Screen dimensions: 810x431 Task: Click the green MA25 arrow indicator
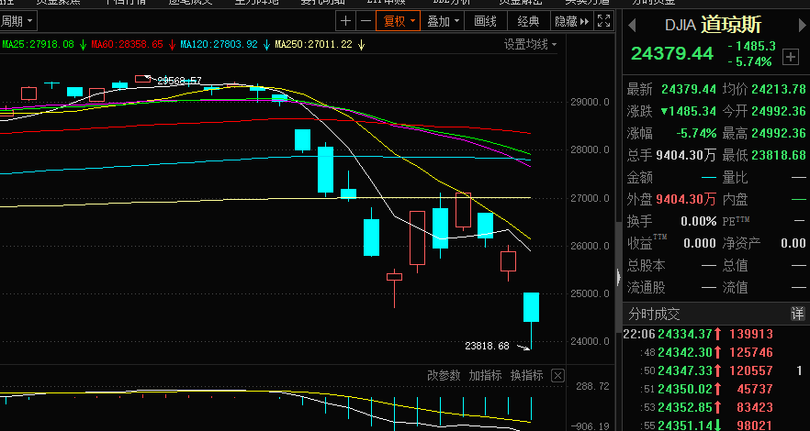(x=83, y=43)
